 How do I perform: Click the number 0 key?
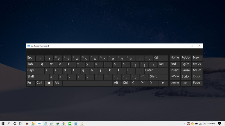(130, 58)
